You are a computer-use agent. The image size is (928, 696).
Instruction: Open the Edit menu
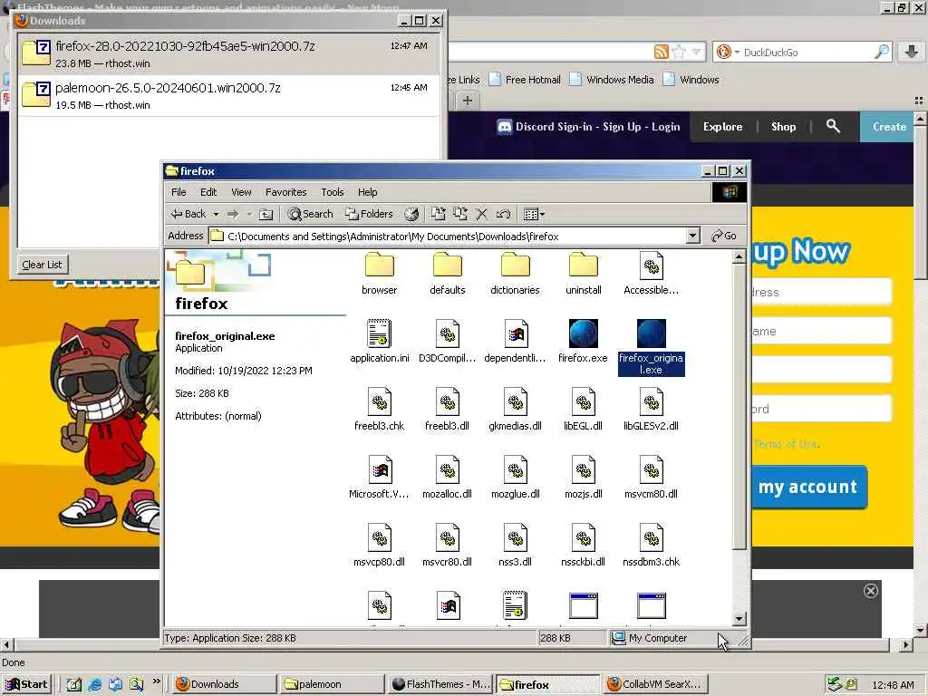208,192
